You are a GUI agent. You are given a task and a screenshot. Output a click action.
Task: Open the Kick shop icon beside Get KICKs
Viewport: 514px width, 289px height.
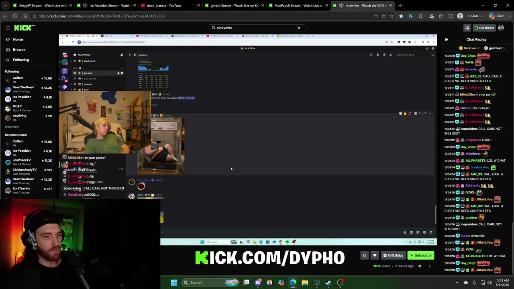coord(467,28)
